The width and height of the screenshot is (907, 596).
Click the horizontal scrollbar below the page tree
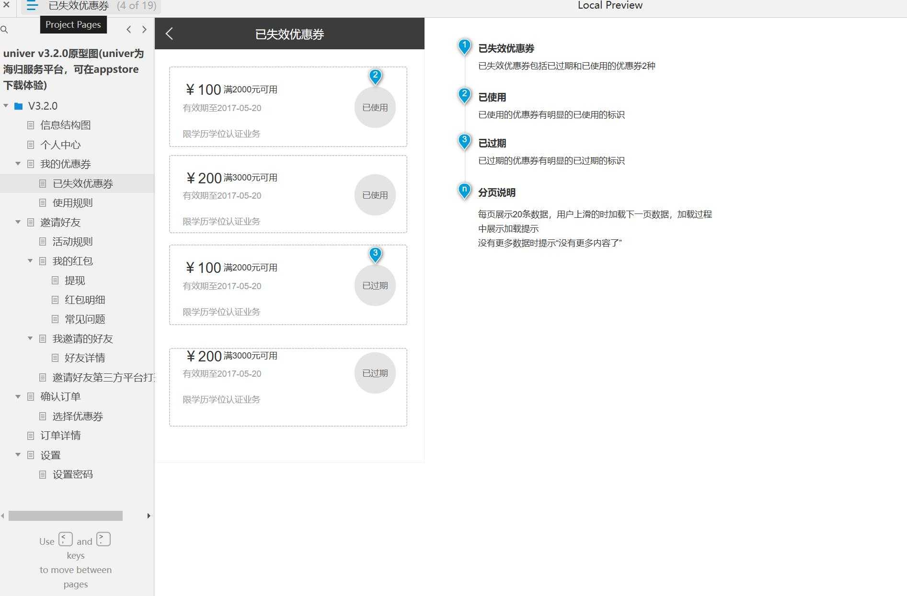tap(65, 516)
